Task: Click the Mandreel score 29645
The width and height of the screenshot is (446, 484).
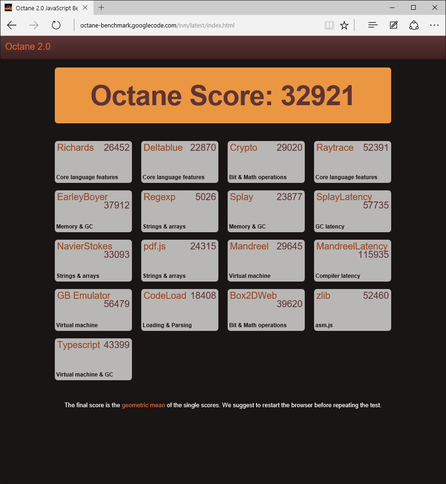Action: 289,246
